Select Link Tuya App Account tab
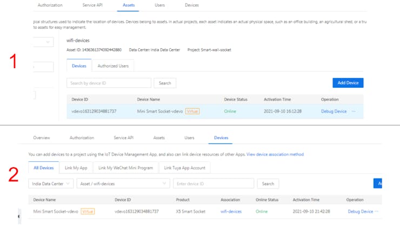Viewport: 400px width, 225px height. click(184, 168)
